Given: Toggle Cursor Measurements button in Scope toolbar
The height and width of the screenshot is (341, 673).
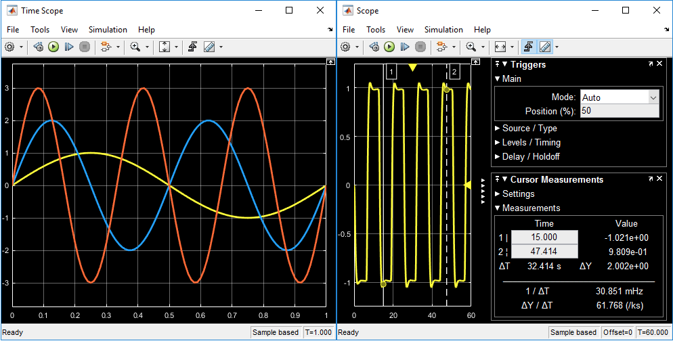Looking at the screenshot, I should coord(544,47).
